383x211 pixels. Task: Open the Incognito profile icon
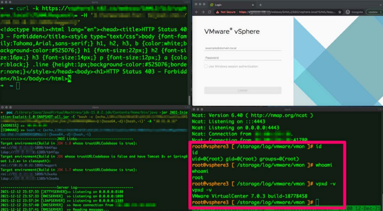point(348,12)
